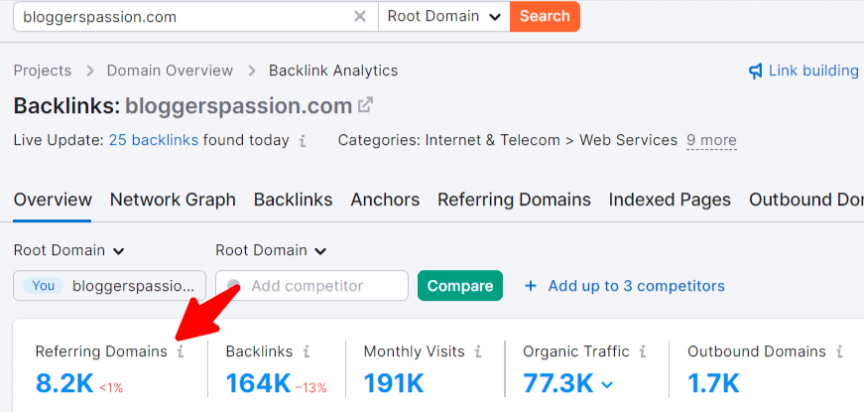
Task: Expand Root Domain selector above competitor field
Action: click(271, 250)
